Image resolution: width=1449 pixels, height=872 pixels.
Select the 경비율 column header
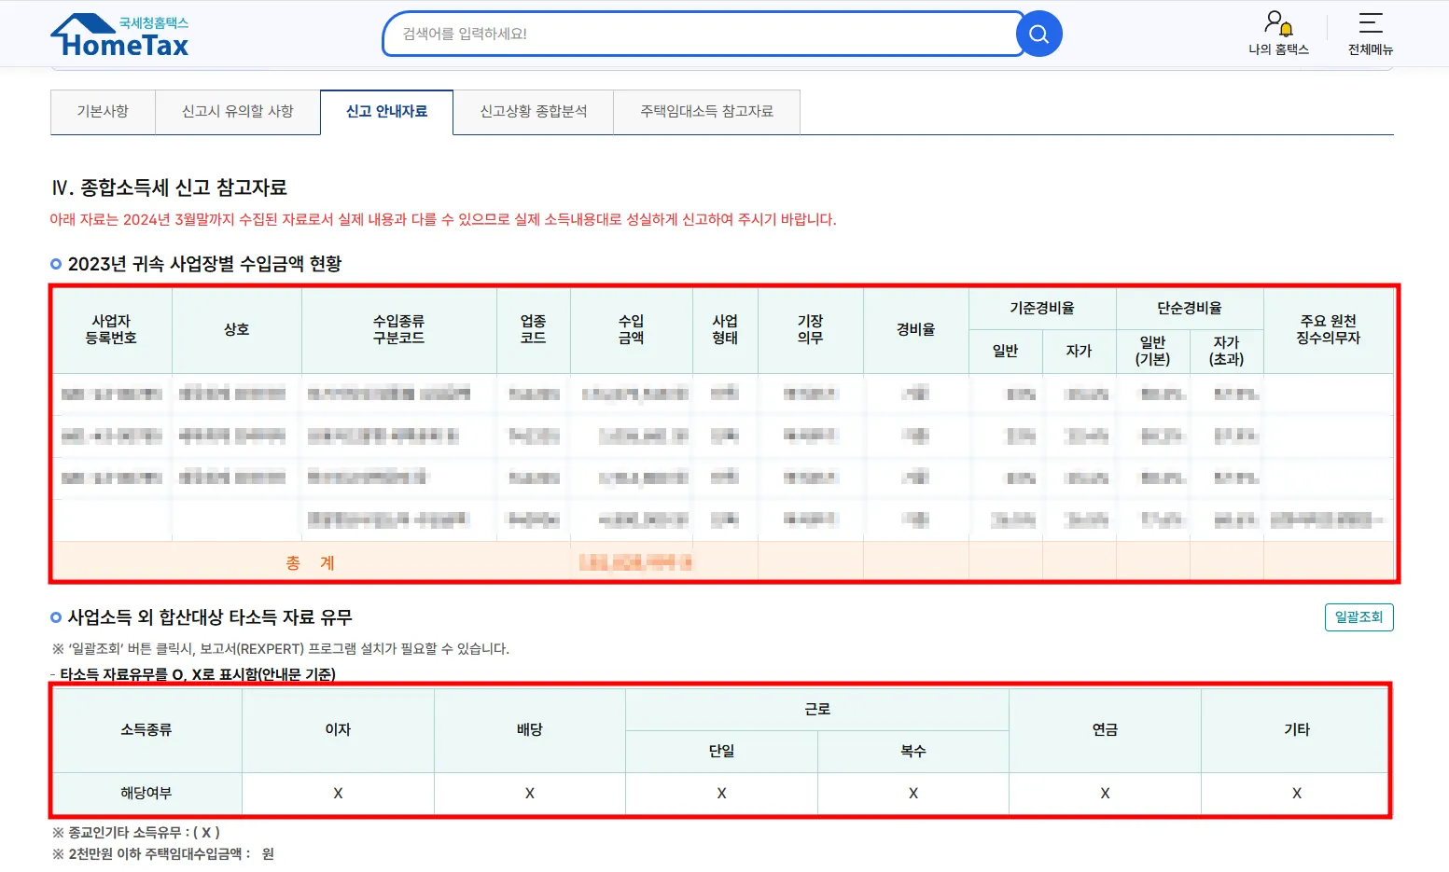(x=916, y=330)
